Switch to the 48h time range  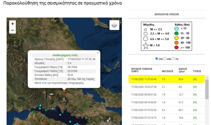click(165, 59)
